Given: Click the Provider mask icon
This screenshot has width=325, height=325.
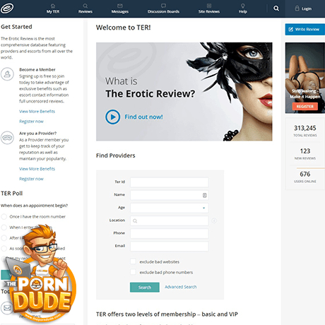Looking at the screenshot, I should [x=7, y=138].
